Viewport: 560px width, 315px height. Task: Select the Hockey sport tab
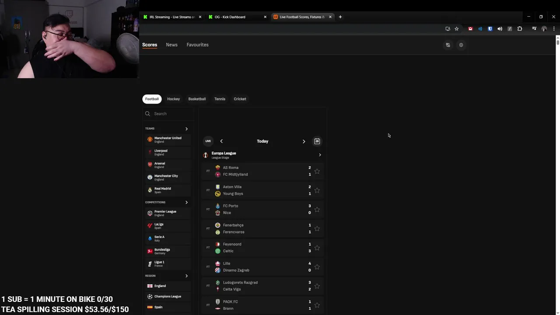(x=173, y=99)
